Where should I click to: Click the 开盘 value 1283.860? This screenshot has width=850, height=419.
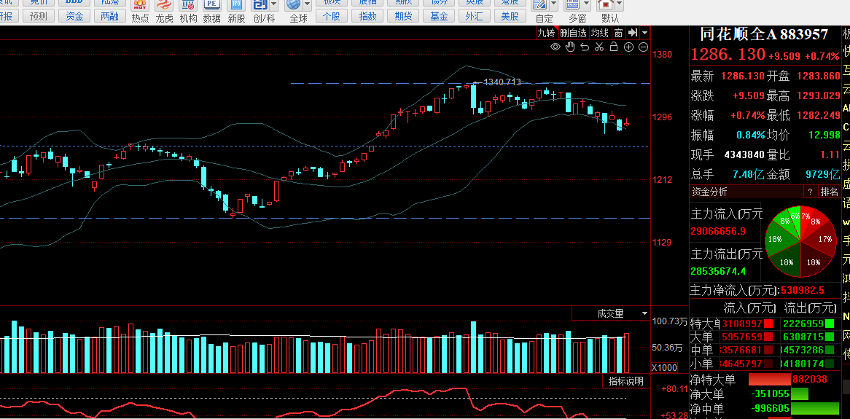click(819, 76)
